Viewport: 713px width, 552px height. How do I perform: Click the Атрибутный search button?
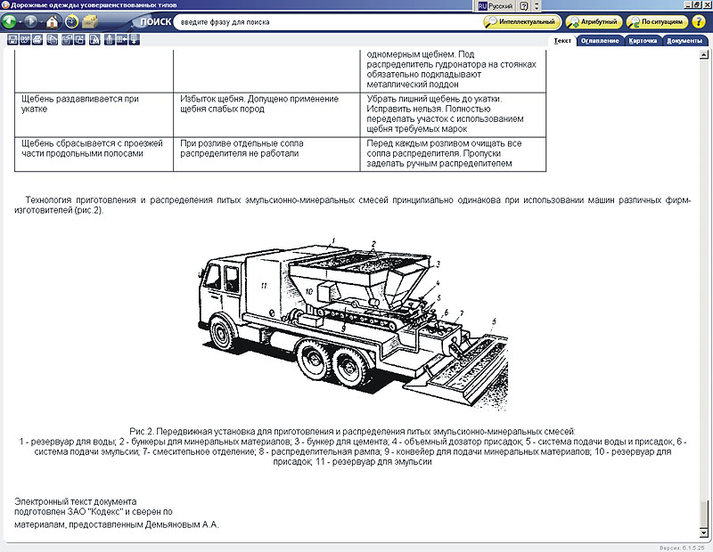(x=595, y=21)
